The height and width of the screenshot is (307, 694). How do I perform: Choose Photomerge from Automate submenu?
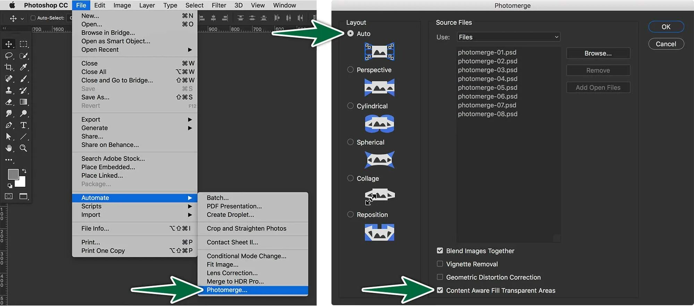pos(253,290)
